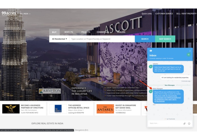Open the Vincitore logo ad thumbnail
197x140 pixels.
(11, 109)
